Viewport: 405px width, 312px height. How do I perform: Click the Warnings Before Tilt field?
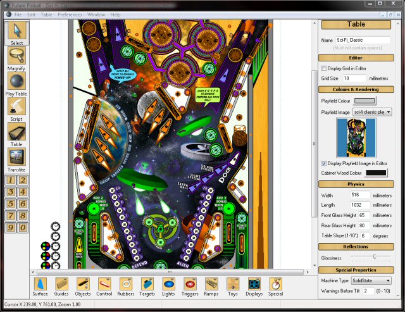(368, 291)
